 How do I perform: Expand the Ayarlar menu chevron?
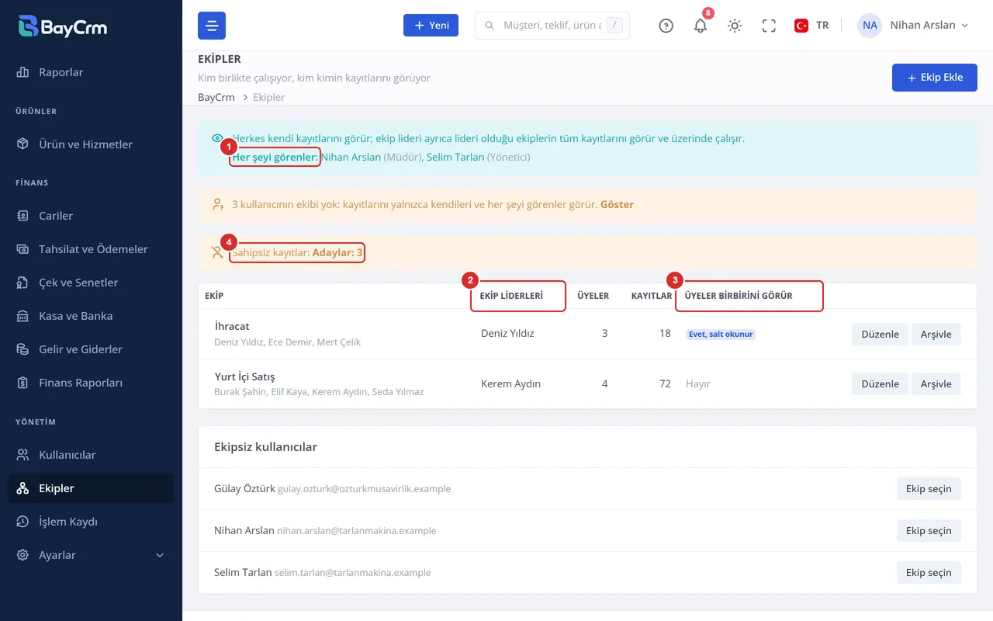click(x=161, y=555)
